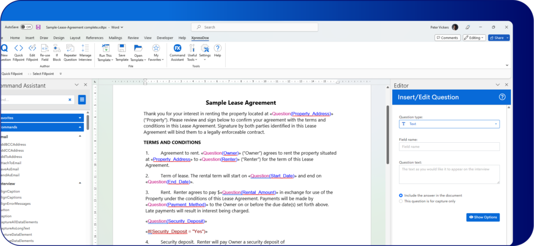Click the document vertical scrollbar thumb
The height and width of the screenshot is (246, 534).
click(x=387, y=134)
